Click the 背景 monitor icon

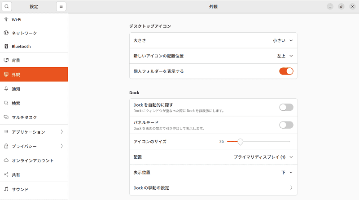[x=6, y=60]
